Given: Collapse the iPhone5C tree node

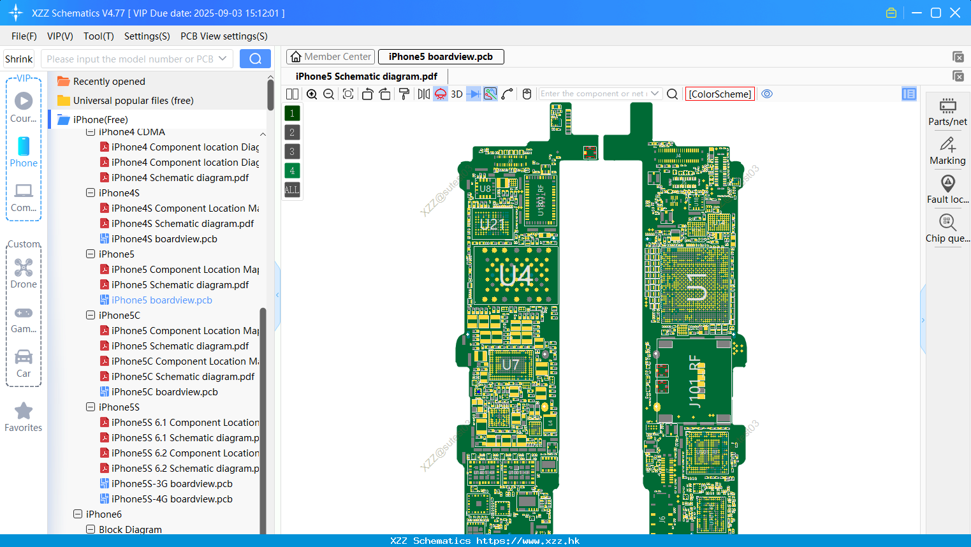Looking at the screenshot, I should (91, 315).
